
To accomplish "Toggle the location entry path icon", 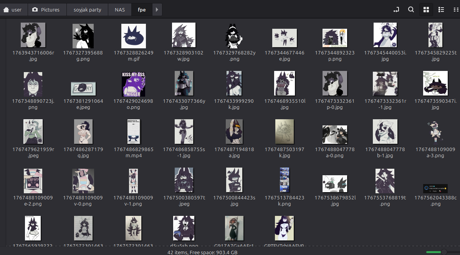I will (x=396, y=10).
